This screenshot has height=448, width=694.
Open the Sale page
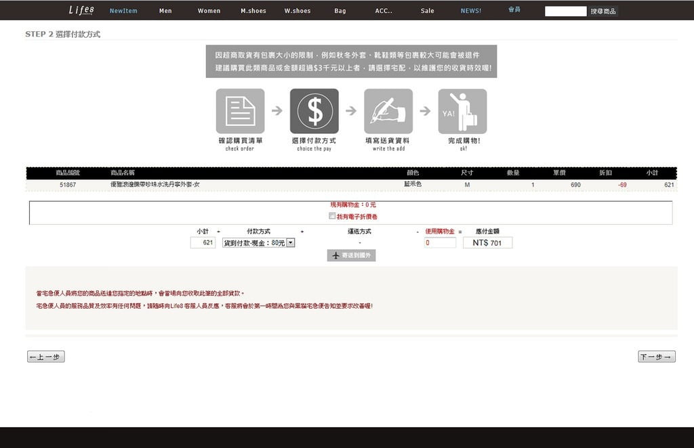click(427, 11)
